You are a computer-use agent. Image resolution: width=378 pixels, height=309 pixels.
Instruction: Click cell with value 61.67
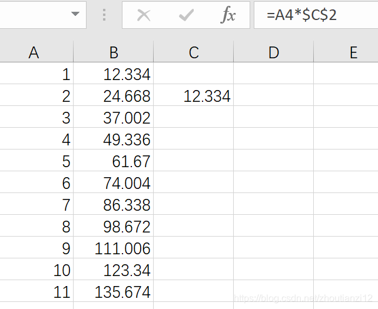pyautogui.click(x=114, y=160)
